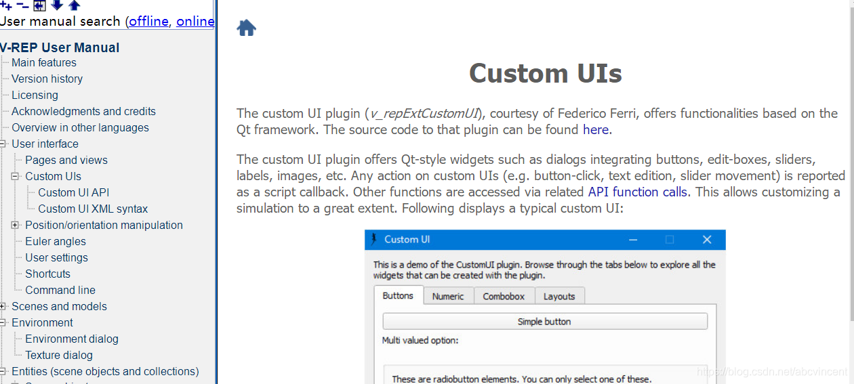This screenshot has width=854, height=384.
Task: Collapse the Custom UIs tree node
Action: click(x=16, y=176)
